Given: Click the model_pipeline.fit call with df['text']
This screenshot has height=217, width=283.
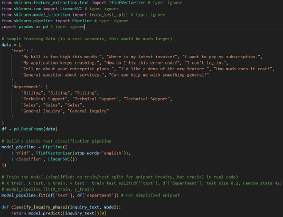Looking at the screenshot, I should (x=60, y=195).
